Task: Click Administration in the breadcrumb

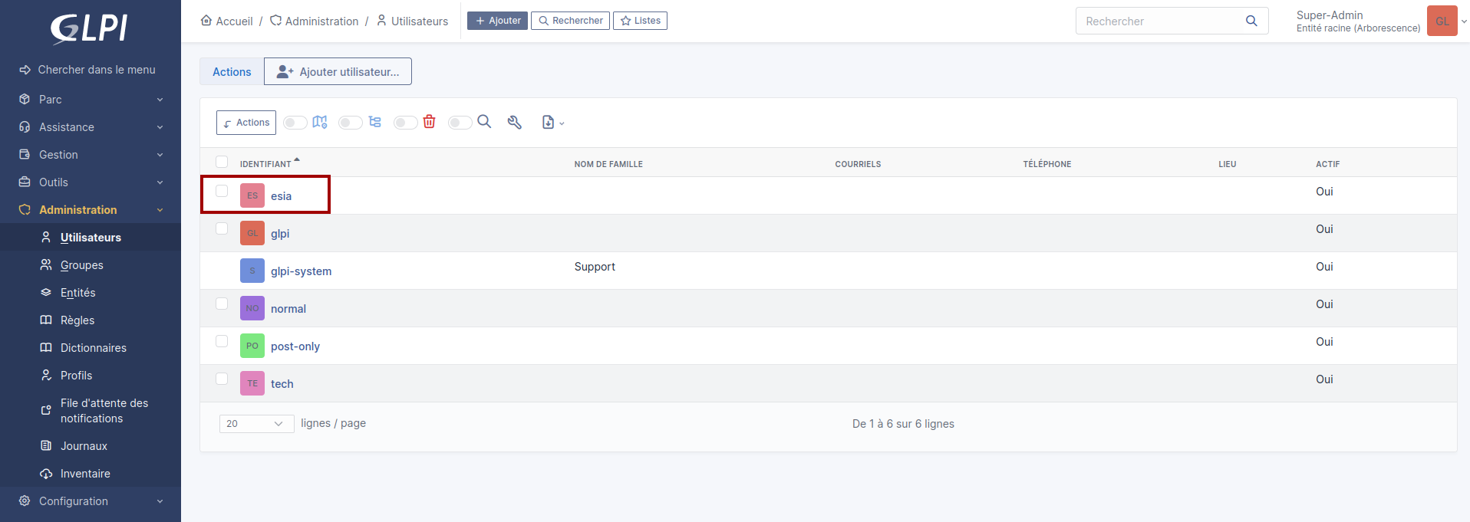Action: [x=321, y=21]
